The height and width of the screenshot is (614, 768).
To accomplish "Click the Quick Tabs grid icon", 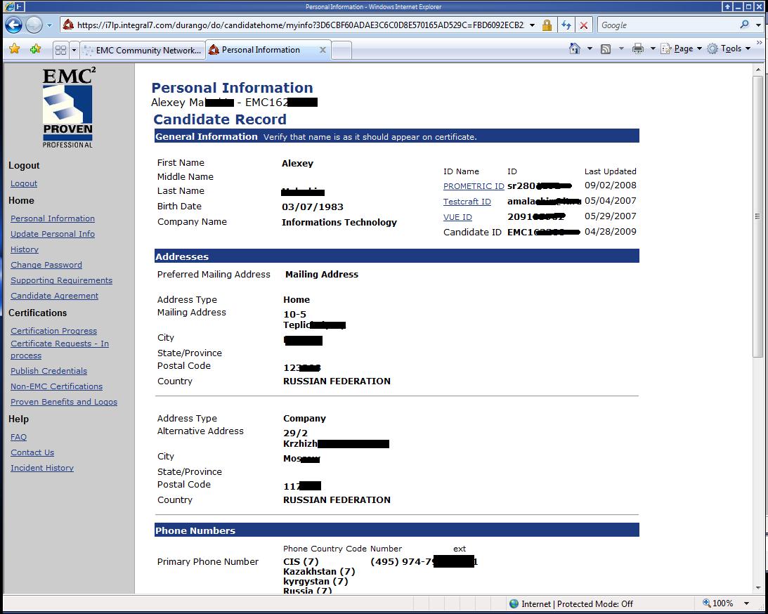I will click(60, 50).
